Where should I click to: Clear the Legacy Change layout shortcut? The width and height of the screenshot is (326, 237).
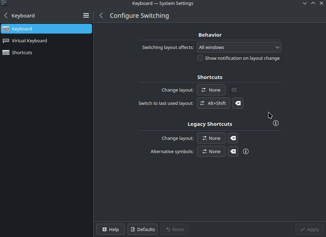click(233, 138)
